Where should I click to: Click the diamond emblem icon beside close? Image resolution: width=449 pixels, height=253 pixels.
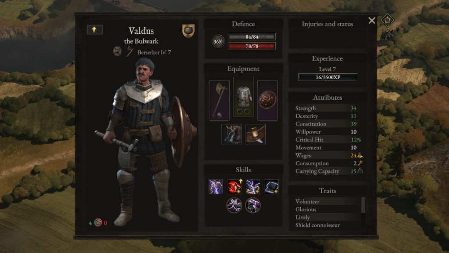tap(387, 20)
